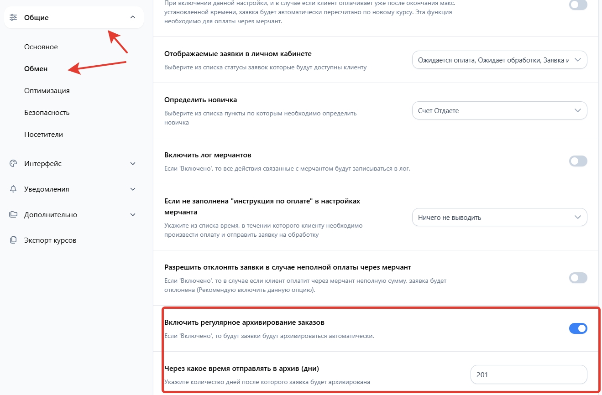The height and width of the screenshot is (395, 602).
Task: Collapse the Общие section chevron
Action: click(133, 17)
